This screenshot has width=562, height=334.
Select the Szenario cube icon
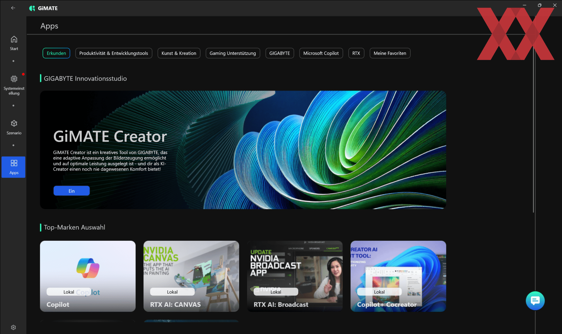coord(14,123)
